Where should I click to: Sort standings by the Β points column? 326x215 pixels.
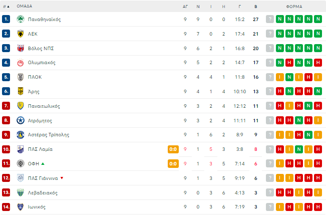click(255, 7)
